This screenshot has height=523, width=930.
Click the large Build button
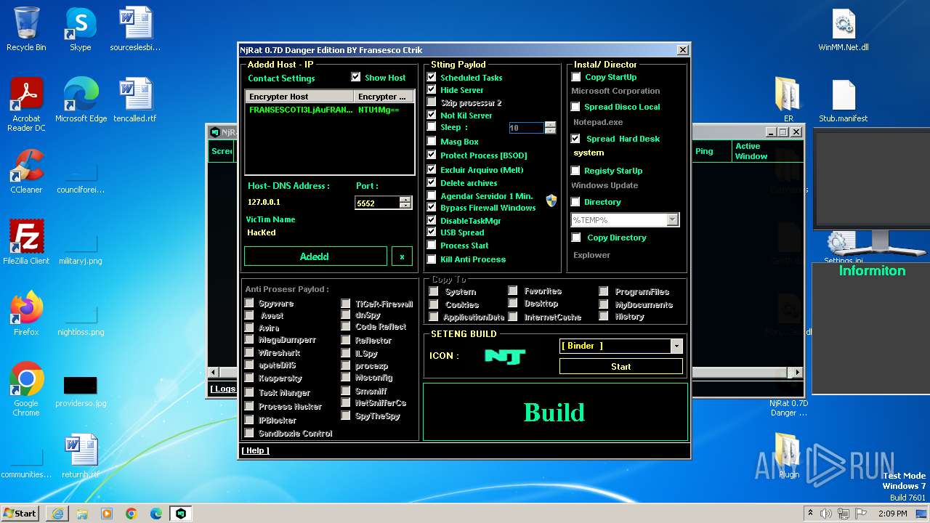click(555, 412)
